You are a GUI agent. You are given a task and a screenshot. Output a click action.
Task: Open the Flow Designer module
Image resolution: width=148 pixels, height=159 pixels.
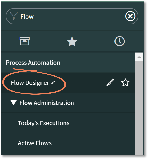[x=30, y=83]
